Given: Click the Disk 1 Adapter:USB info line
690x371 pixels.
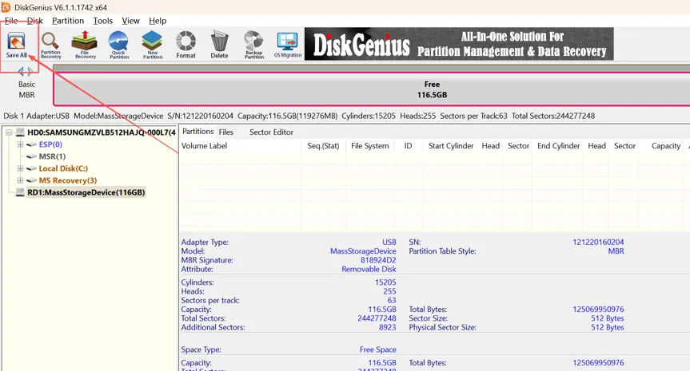Looking at the screenshot, I should coord(299,116).
